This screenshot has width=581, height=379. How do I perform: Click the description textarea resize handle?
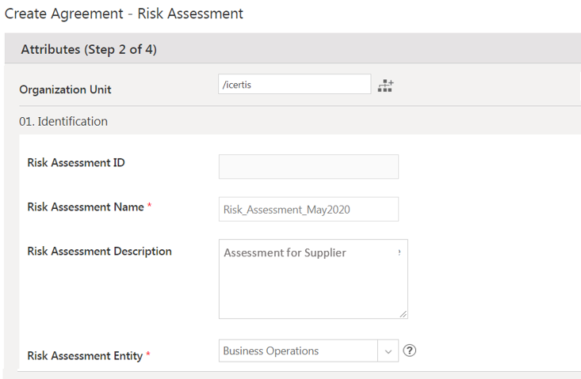[x=403, y=313]
